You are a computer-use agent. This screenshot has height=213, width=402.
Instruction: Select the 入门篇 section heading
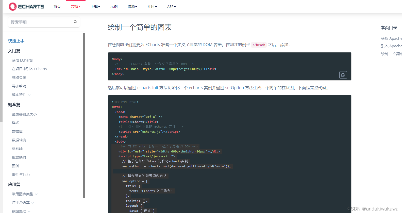pos(14,51)
